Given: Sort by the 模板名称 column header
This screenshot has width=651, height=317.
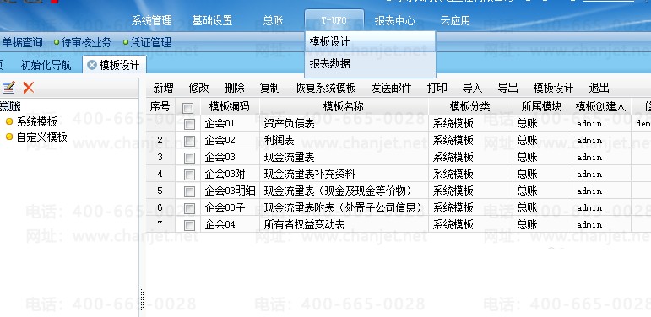Looking at the screenshot, I should (344, 106).
